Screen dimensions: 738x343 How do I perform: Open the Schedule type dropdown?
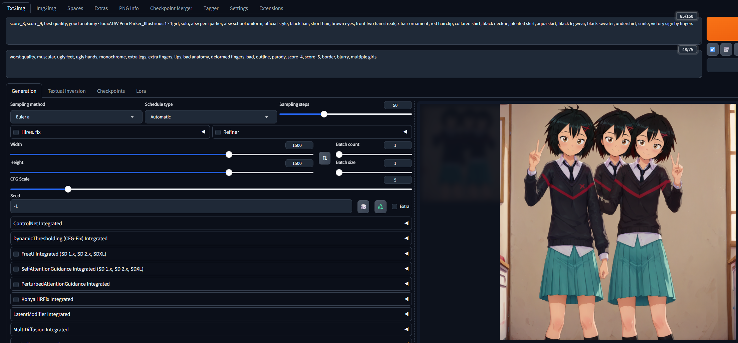210,117
